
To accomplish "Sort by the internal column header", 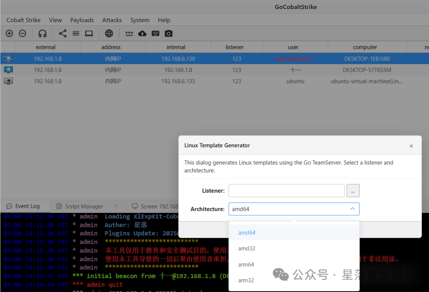I will (x=178, y=47).
